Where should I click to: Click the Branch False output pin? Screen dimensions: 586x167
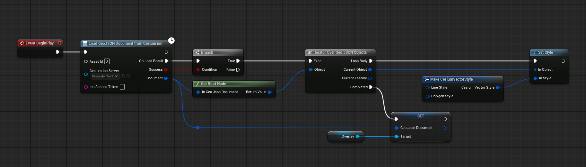pos(238,70)
